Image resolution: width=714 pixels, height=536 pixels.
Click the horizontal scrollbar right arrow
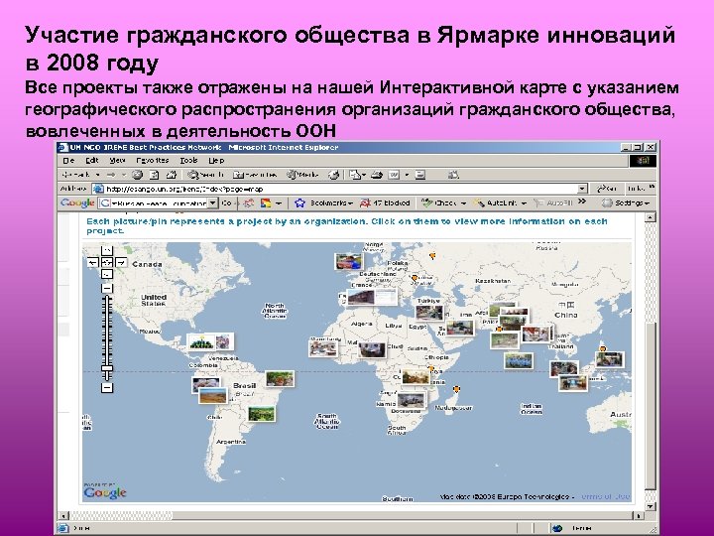point(638,516)
